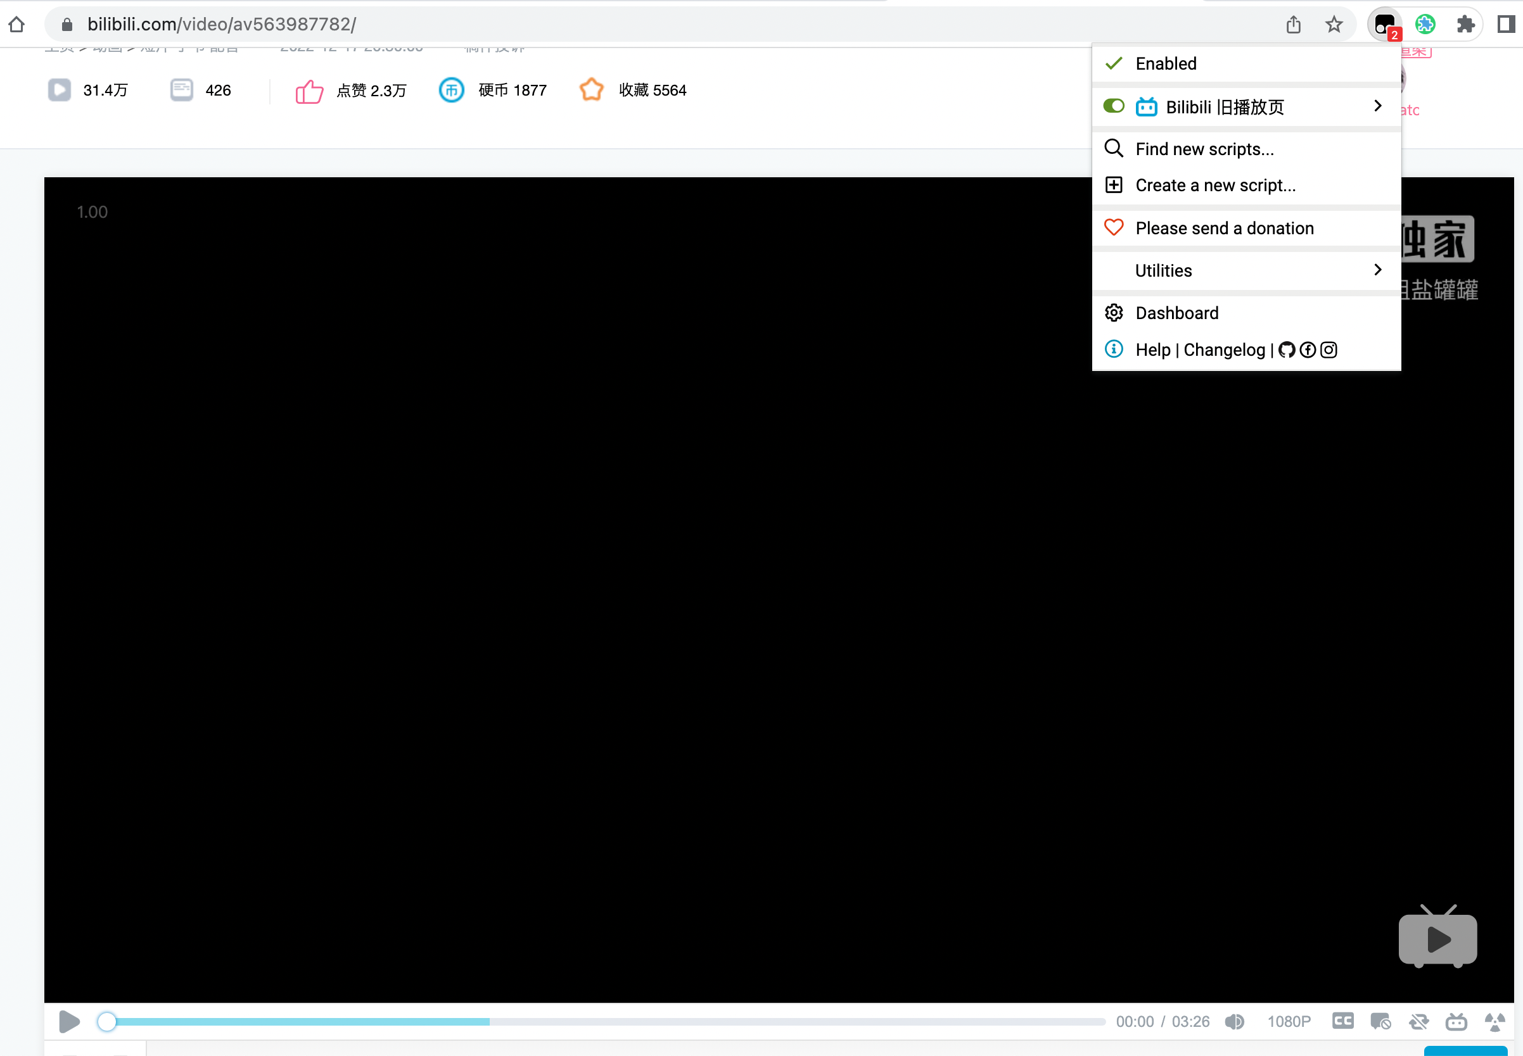Toggle the Enabled option in Tampermonkey menu

[1166, 63]
